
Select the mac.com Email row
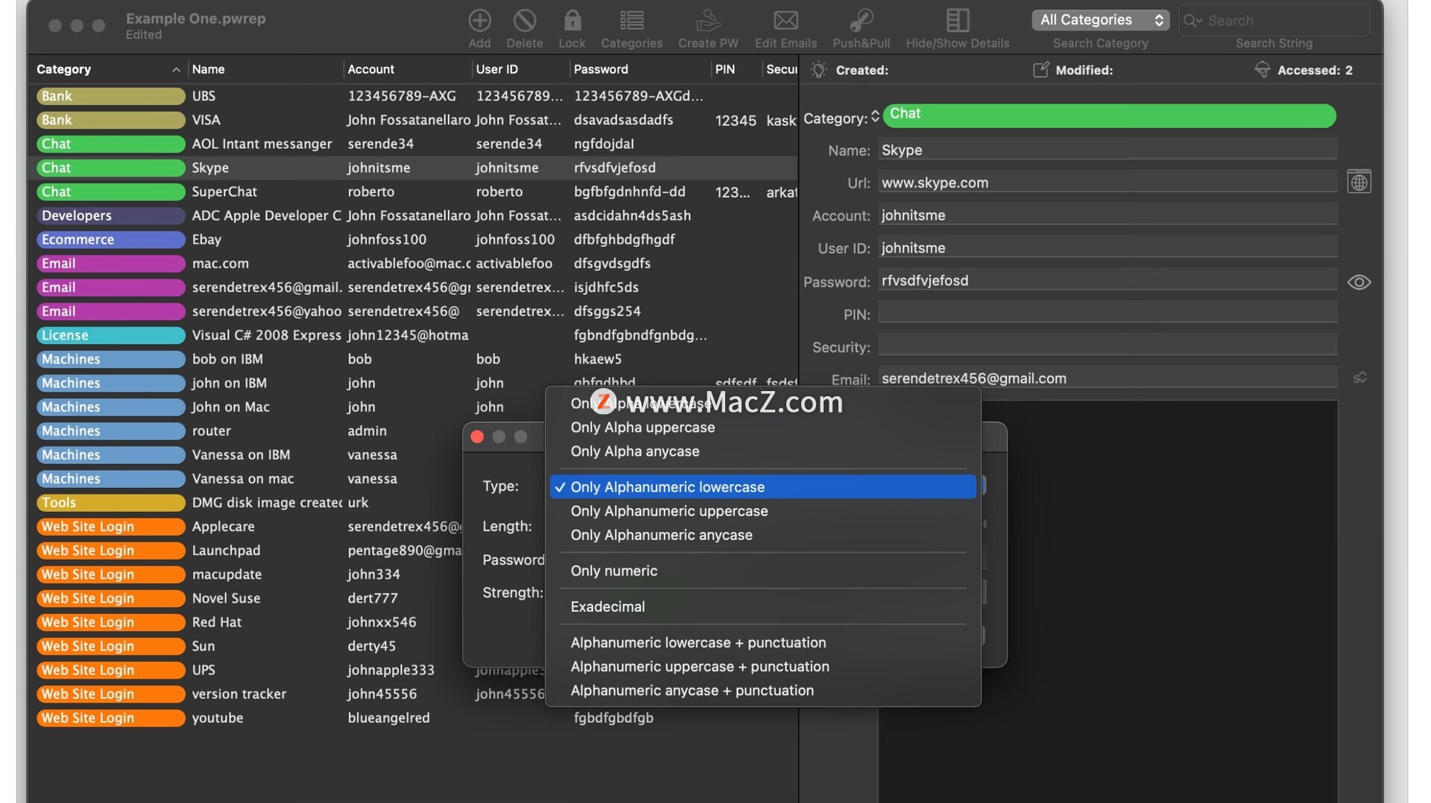414,263
